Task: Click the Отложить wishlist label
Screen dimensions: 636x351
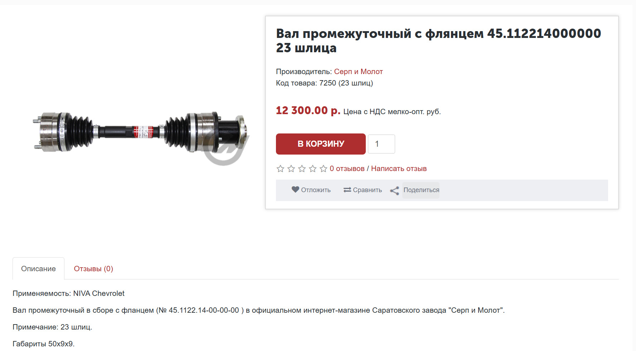Action: [x=316, y=190]
